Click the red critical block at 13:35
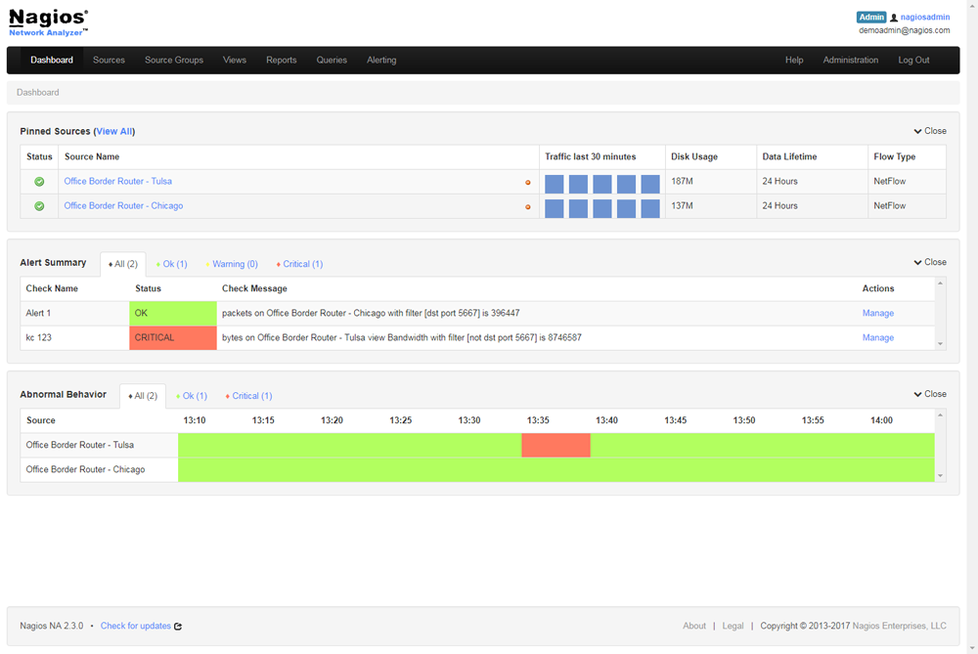The width and height of the screenshot is (978, 654). pos(556,446)
